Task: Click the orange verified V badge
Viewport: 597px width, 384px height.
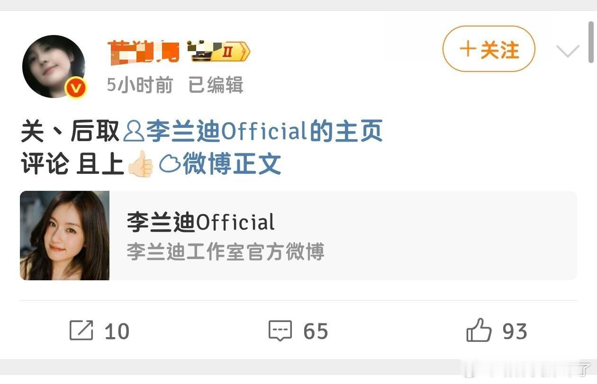Action: [76, 88]
